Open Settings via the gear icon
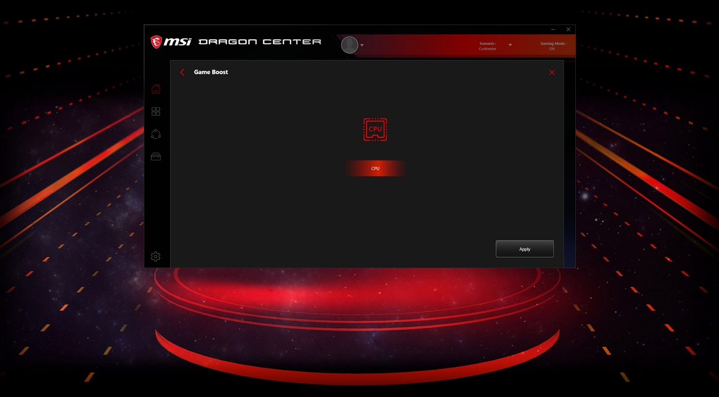Screen dimensions: 719x397 (156, 257)
